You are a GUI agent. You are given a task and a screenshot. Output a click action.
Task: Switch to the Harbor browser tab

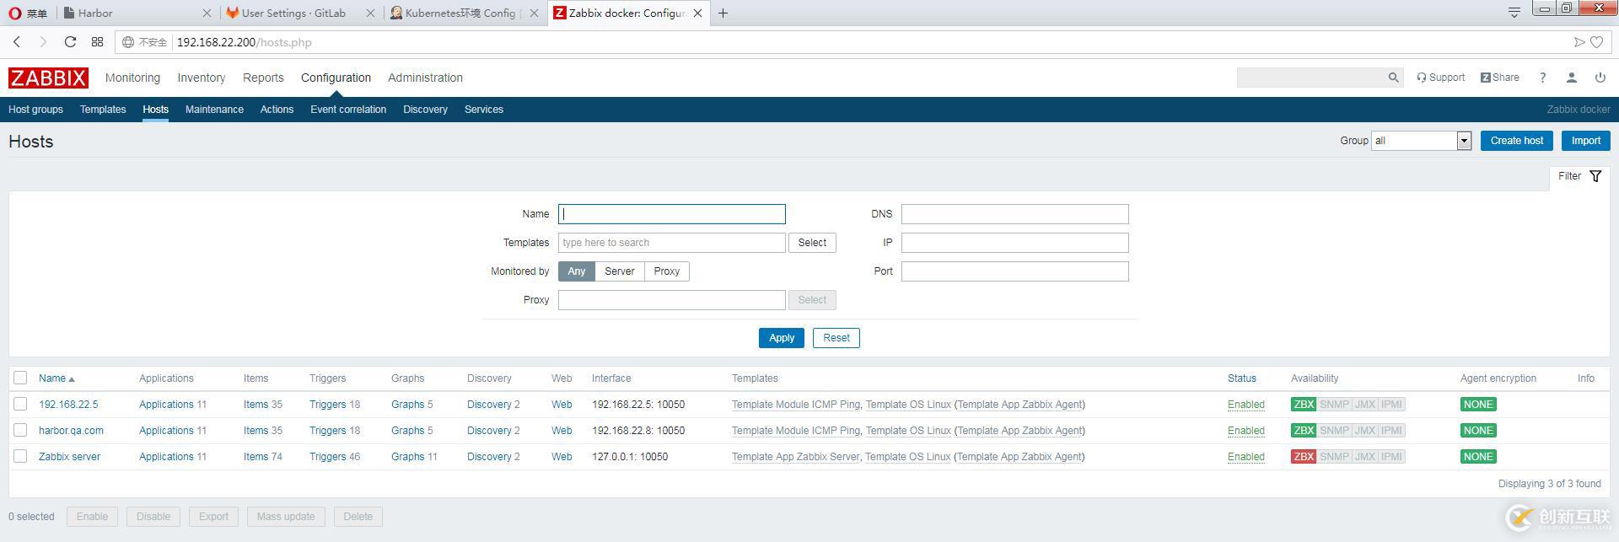tap(135, 13)
